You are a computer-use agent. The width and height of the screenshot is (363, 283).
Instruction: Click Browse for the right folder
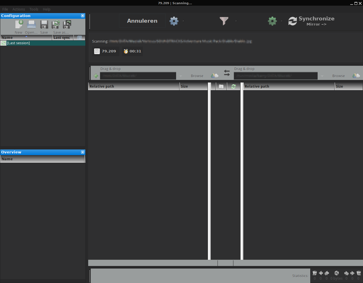339,76
